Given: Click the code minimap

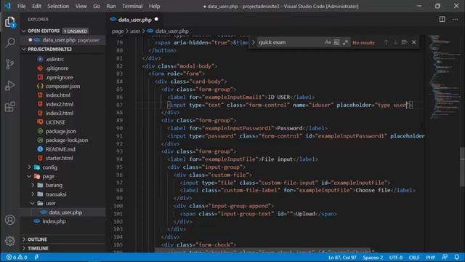Looking at the screenshot, I should 443,77.
